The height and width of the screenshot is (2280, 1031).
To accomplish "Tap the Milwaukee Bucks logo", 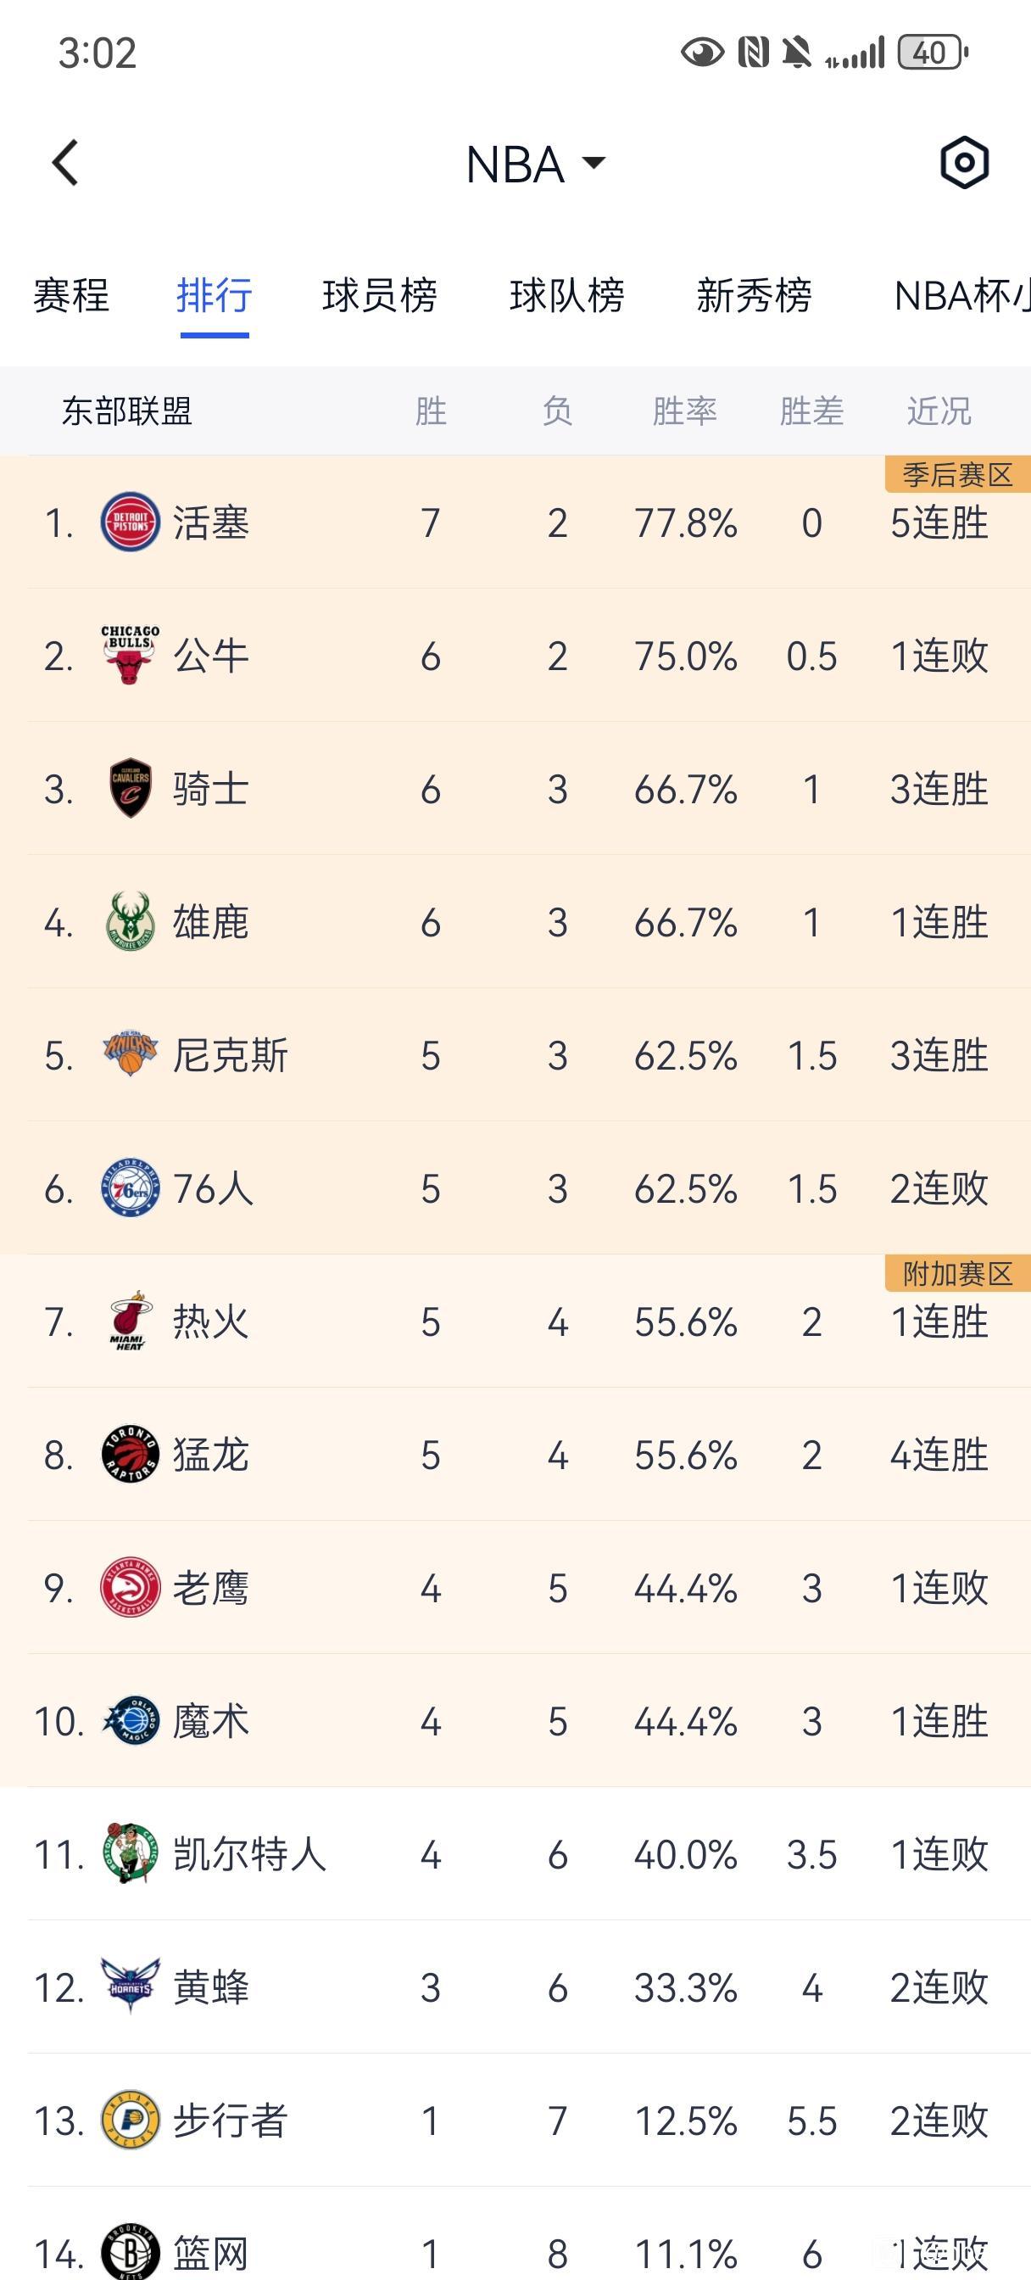I will tap(128, 922).
